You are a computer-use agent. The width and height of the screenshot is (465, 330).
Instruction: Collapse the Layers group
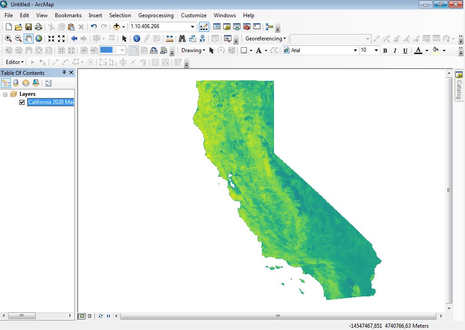point(5,94)
